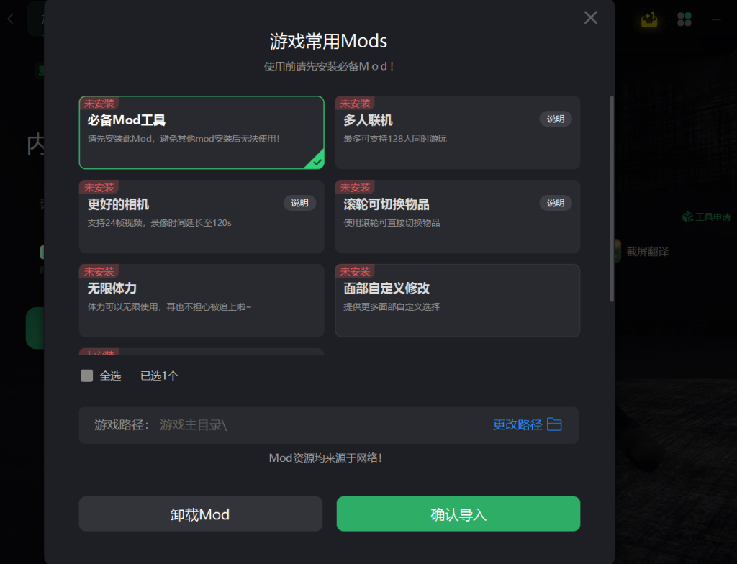Viewport: 737px width, 564px height.
Task: Select the 多人联机 mod card
Action: [x=457, y=132]
